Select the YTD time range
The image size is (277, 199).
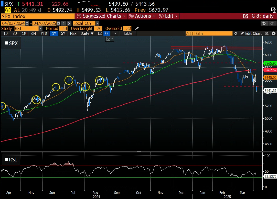click(x=44, y=34)
